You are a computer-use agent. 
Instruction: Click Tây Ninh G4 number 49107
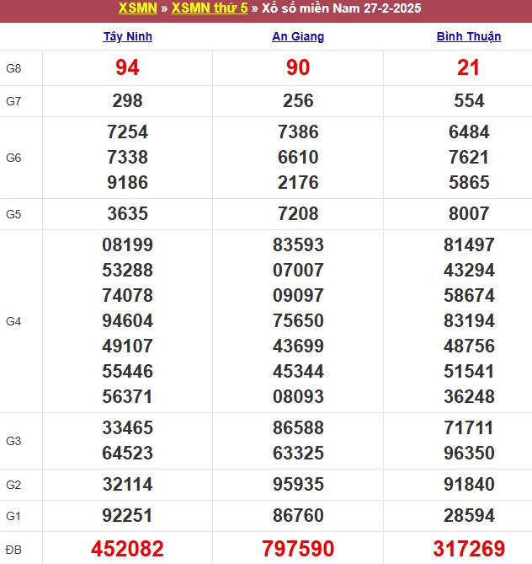(127, 346)
